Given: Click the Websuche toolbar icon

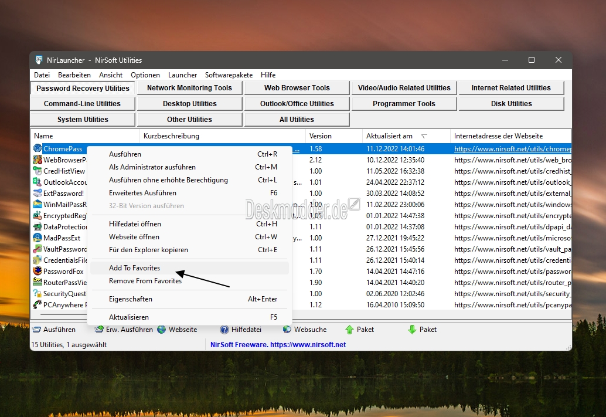Looking at the screenshot, I should [287, 330].
